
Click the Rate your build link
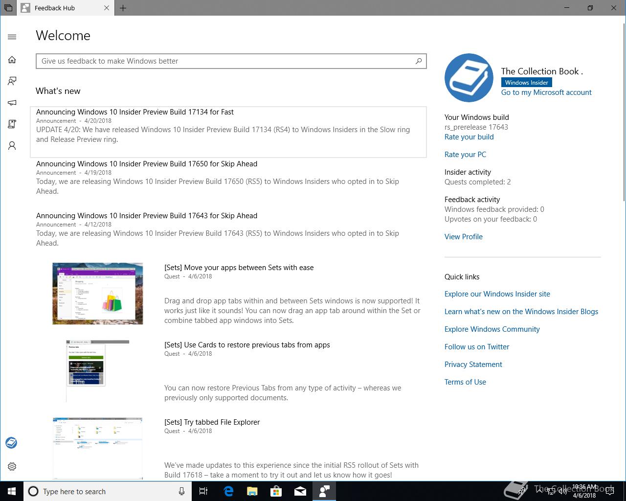point(469,137)
